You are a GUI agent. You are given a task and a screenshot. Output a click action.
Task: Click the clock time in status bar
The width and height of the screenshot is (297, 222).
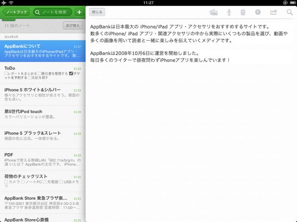tap(148, 3)
